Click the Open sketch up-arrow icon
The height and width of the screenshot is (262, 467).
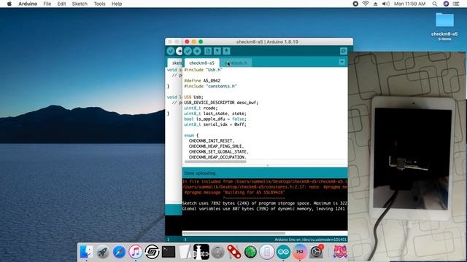(217, 51)
